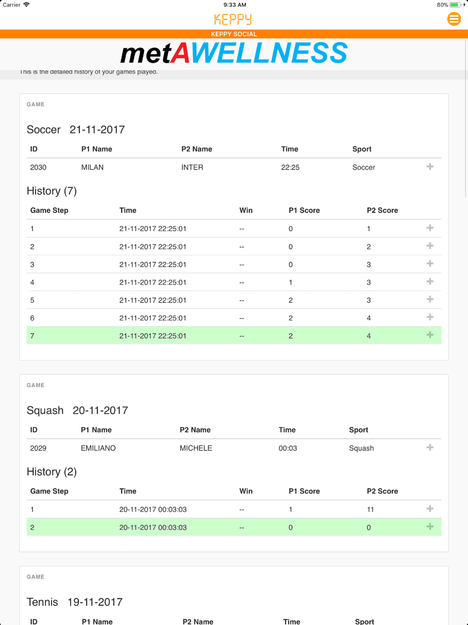Screen dimensions: 468x625
Task: Click the MILAN player name
Action: (x=93, y=167)
